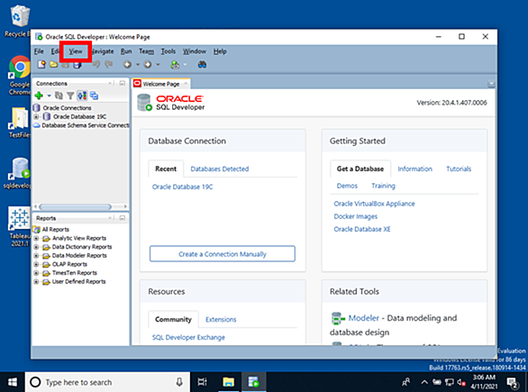Open the Oracle Database XE link

[362, 229]
